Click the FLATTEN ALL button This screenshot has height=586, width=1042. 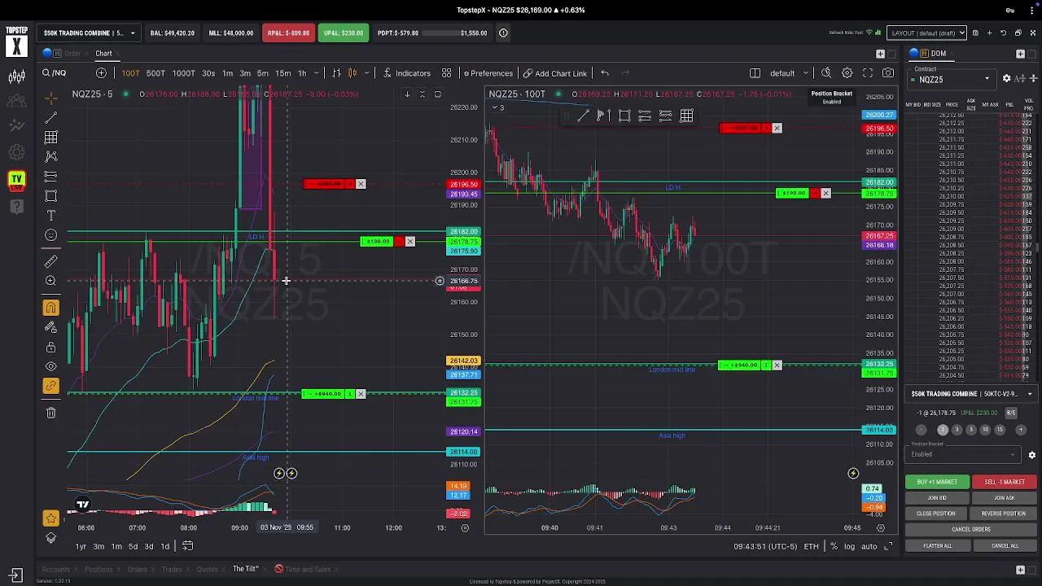(x=937, y=545)
